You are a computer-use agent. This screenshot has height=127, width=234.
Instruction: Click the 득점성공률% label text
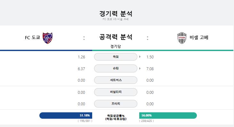(116, 116)
